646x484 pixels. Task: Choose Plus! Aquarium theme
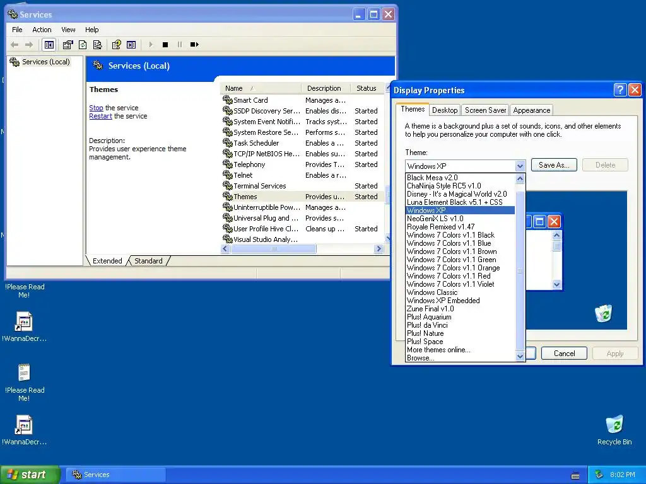click(x=460, y=317)
